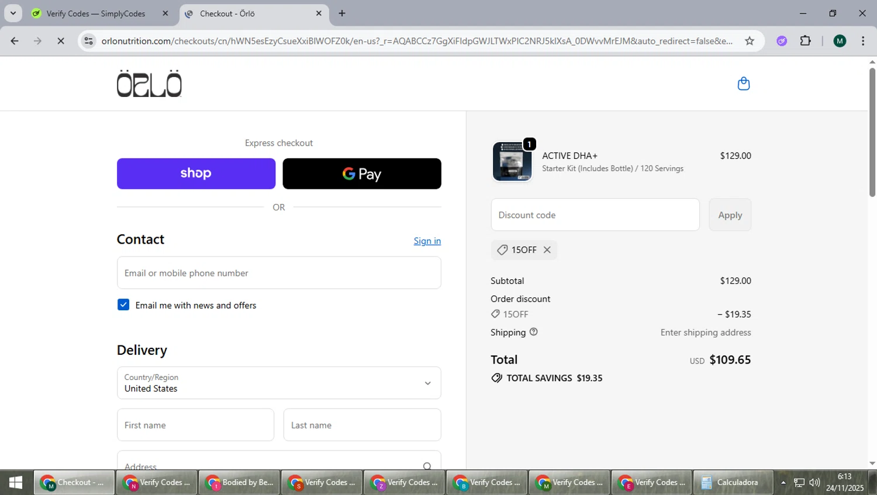Click the shipping info question mark icon
Screen dimensions: 877x495
pyautogui.click(x=533, y=332)
